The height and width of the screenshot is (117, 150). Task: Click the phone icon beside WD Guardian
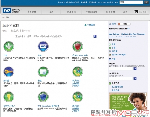[78, 97]
